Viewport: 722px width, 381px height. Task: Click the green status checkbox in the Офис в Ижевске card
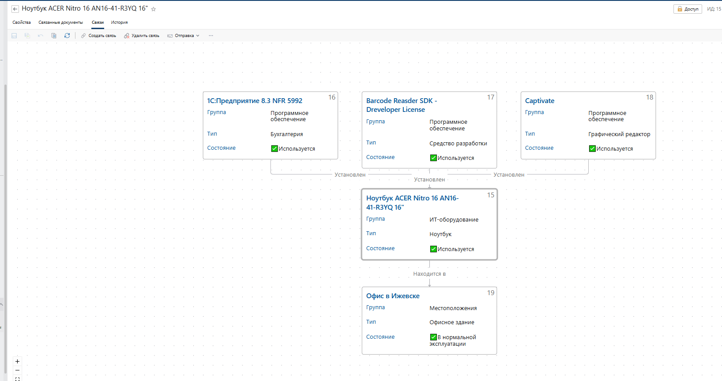click(x=433, y=337)
